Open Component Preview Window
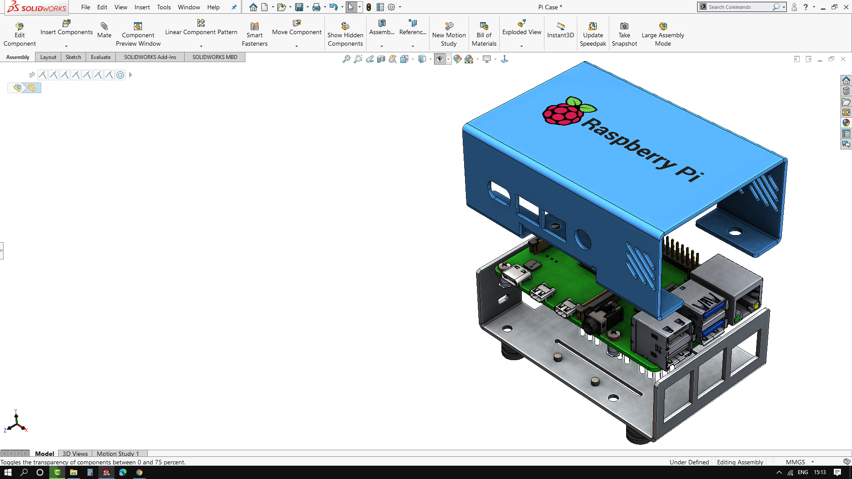 click(x=138, y=34)
